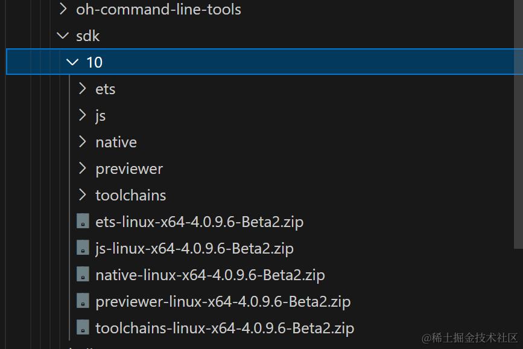This screenshot has width=523, height=349.
Task: Click the ets zip file icon
Action: (x=83, y=222)
